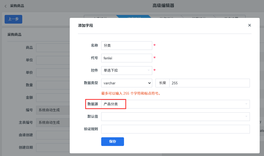
Task: Click the 数量 input in background form
Action: click(x=53, y=85)
